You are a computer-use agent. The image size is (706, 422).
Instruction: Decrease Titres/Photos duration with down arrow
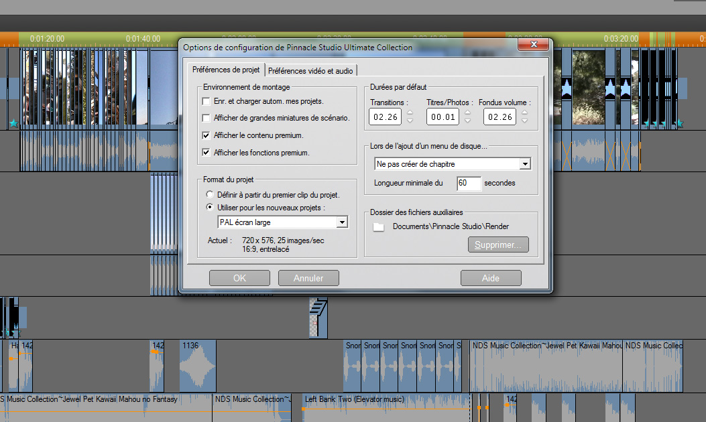[x=467, y=121]
